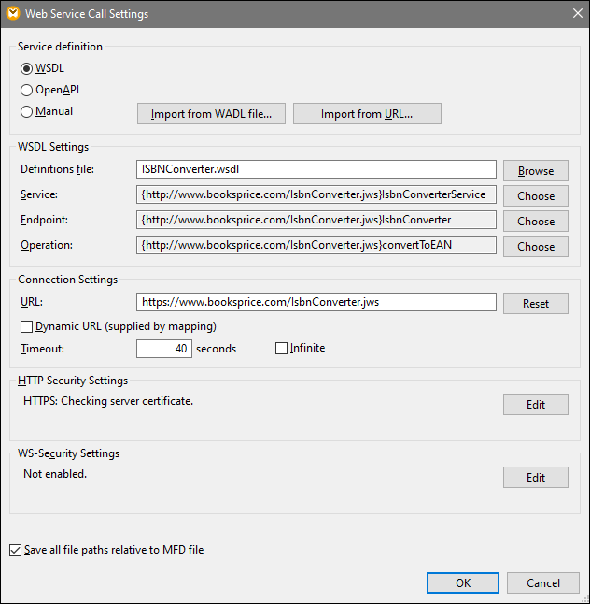Open Choose button for Service
590x604 pixels.
(x=535, y=196)
